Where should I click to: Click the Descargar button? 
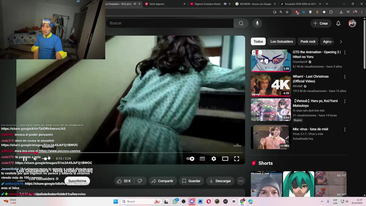pyautogui.click(x=220, y=181)
